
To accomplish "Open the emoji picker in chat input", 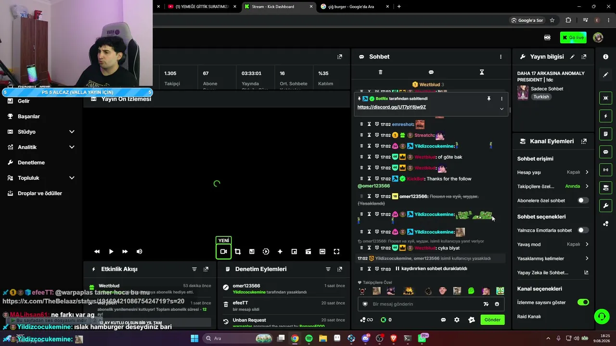I will click(x=497, y=304).
